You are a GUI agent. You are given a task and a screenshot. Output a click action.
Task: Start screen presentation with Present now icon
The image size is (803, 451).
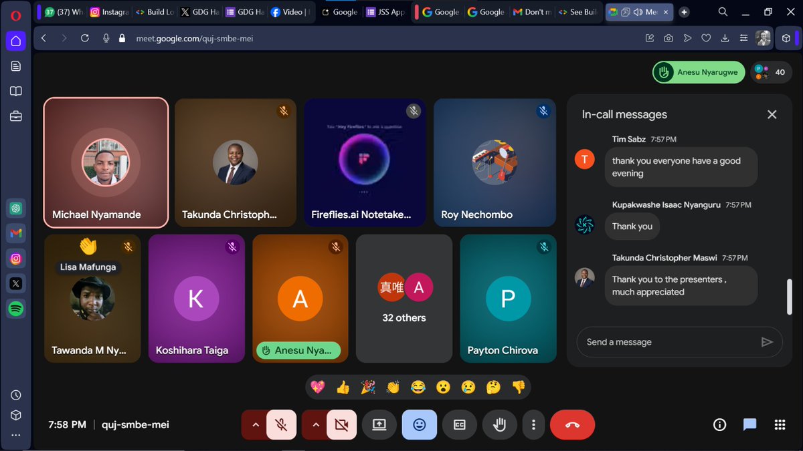379,424
